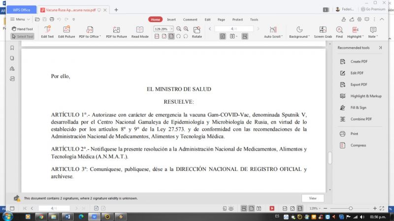The height and width of the screenshot is (221, 394).
Task: Click View button for signatures notice
Action: pyautogui.click(x=313, y=198)
